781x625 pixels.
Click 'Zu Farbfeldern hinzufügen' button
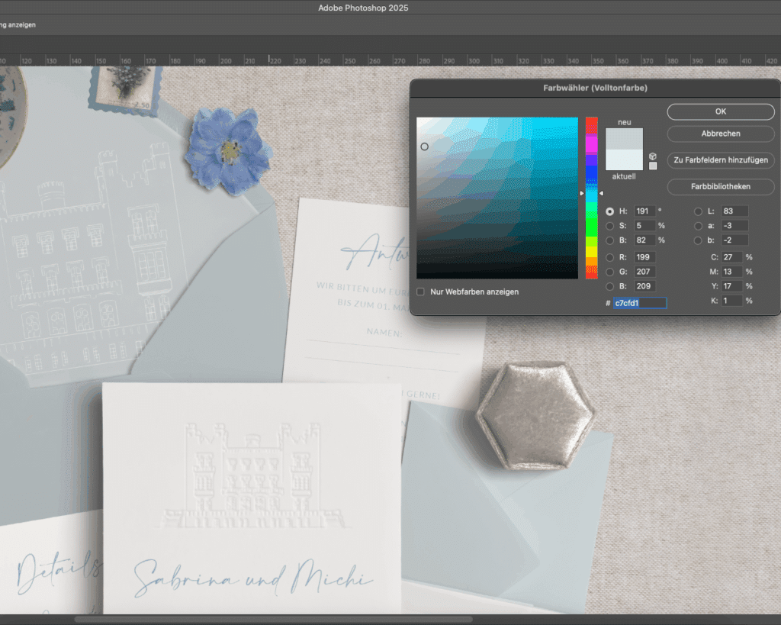click(x=721, y=160)
